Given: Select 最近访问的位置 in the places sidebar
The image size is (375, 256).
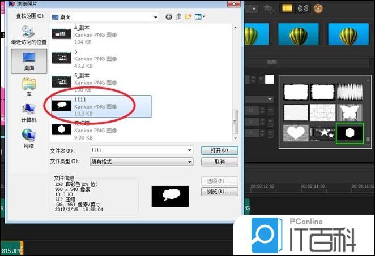Looking at the screenshot, I should pyautogui.click(x=29, y=35).
